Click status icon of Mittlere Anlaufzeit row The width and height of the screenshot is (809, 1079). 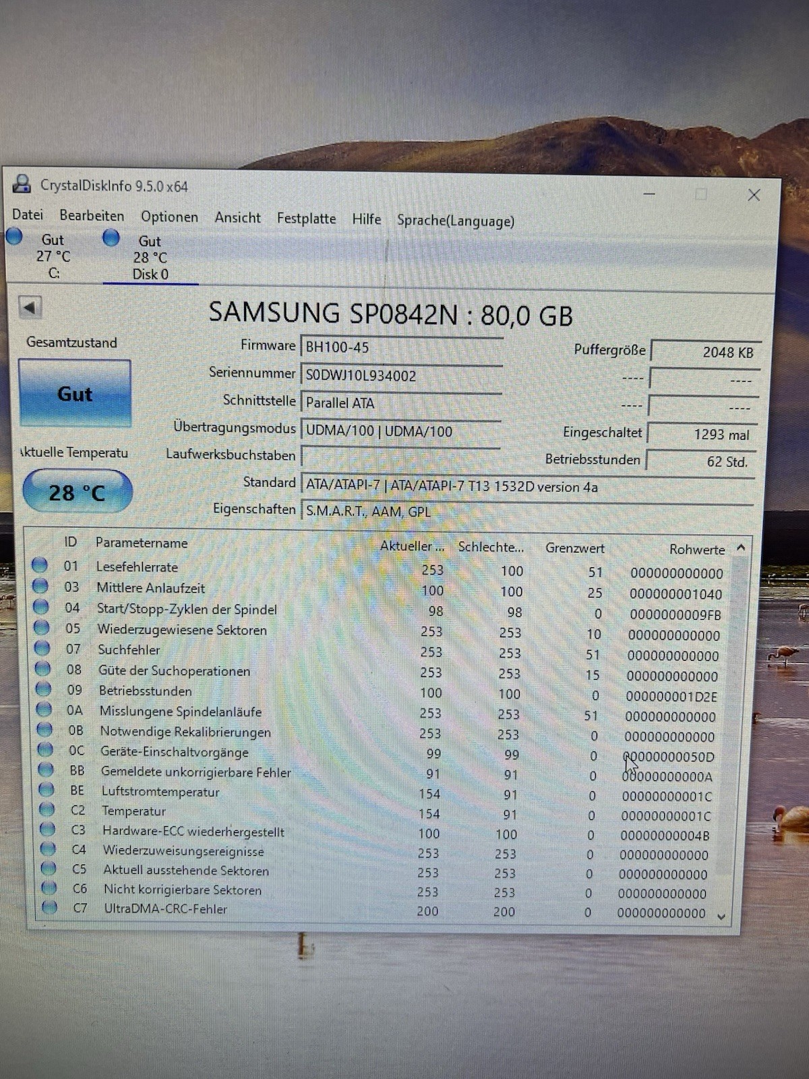[x=40, y=586]
